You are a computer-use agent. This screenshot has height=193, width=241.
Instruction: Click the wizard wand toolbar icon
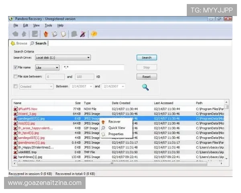click(x=82, y=34)
